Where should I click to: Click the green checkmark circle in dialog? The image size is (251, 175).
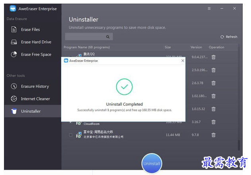pyautogui.click(x=125, y=87)
